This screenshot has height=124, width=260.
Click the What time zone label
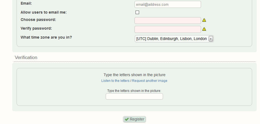pyautogui.click(x=46, y=37)
